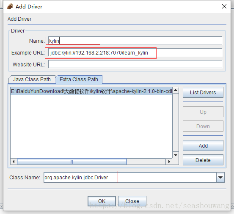Click the vertical scrollbar up arrow
The width and height of the screenshot is (234, 214).
[x=176, y=91]
